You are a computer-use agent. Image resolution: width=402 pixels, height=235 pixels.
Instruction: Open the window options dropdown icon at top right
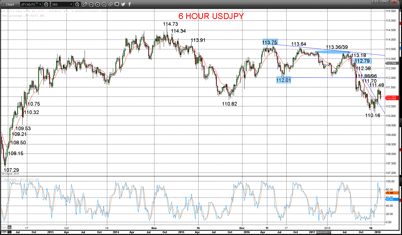(379, 2)
